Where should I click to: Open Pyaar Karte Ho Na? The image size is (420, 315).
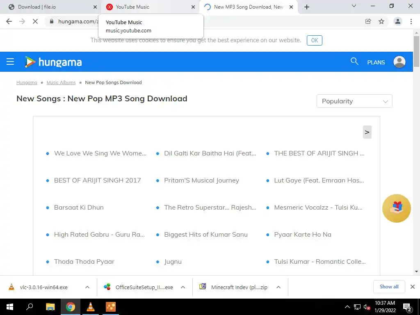(x=302, y=235)
